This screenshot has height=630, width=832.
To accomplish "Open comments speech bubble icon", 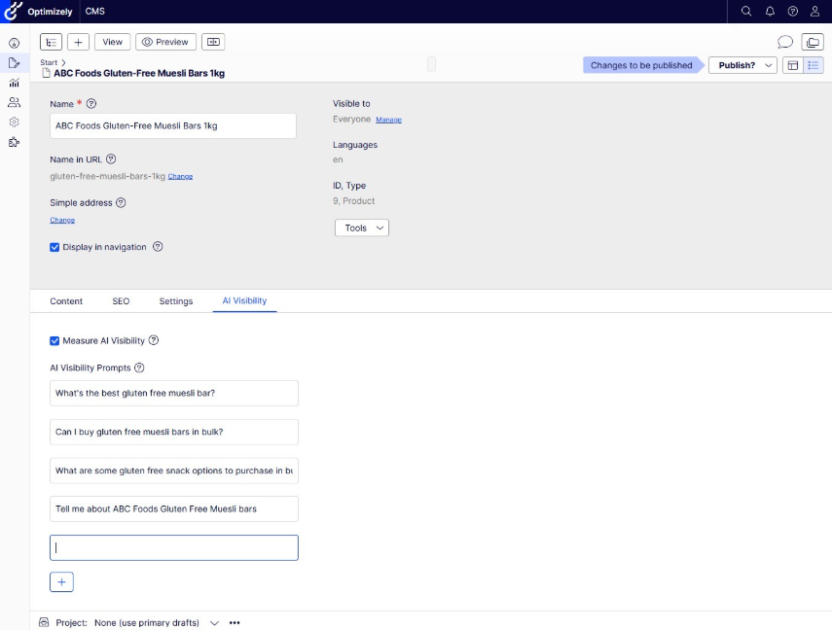I will [x=784, y=42].
